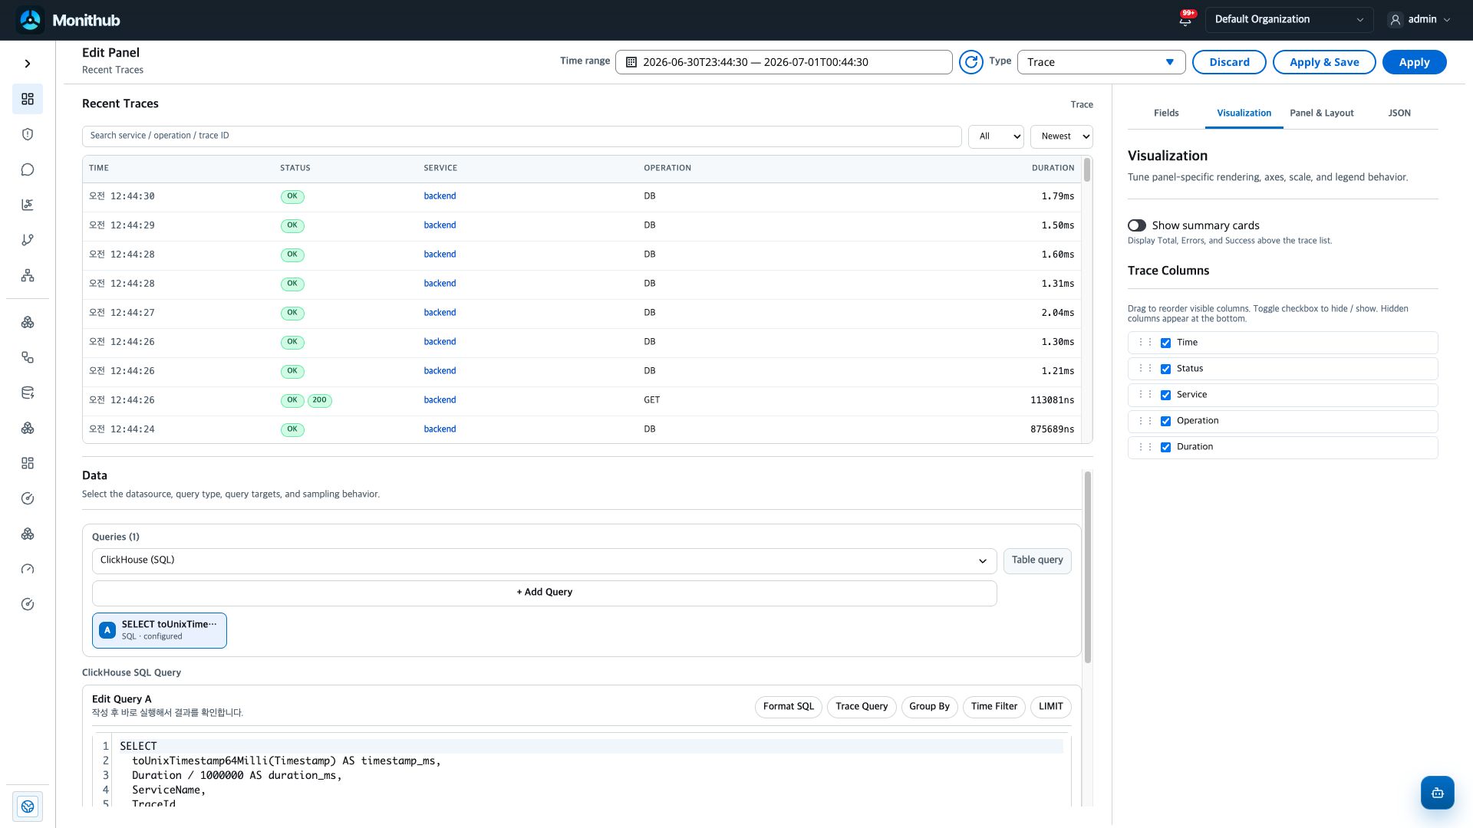Click the trace search input field
1473x828 pixels.
point(522,136)
